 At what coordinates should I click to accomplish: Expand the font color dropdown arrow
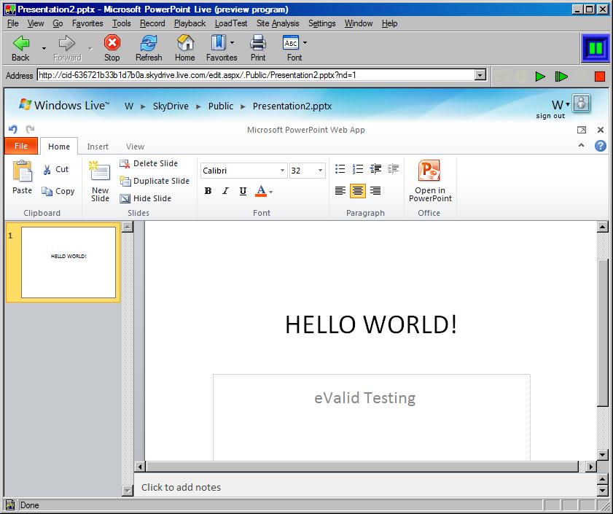tap(270, 192)
